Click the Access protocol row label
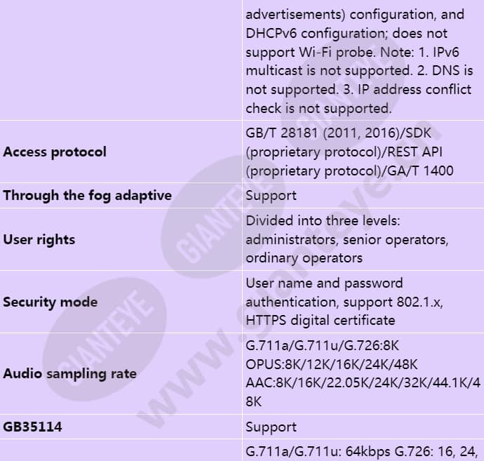 click(x=55, y=152)
